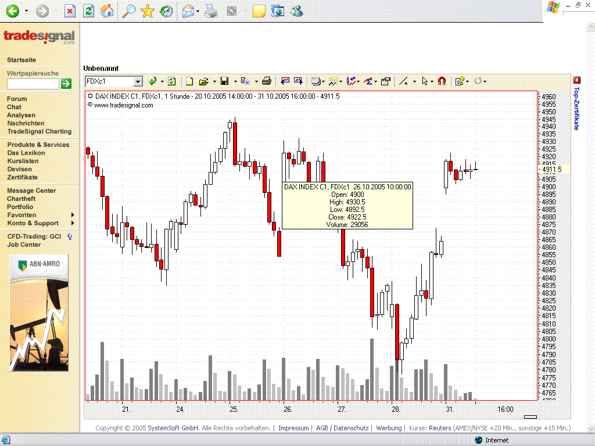Expand the Favoriten submenu
The image size is (595, 446).
click(x=73, y=215)
